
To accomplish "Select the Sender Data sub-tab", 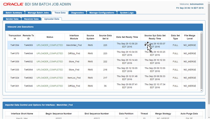I will point(12,19).
